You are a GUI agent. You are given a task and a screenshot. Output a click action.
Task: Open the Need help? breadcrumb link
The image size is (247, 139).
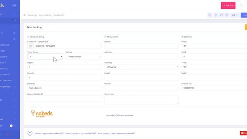59,15
